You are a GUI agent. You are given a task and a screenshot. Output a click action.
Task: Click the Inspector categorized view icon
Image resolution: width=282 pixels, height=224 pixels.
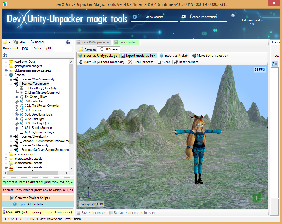[275, 64]
